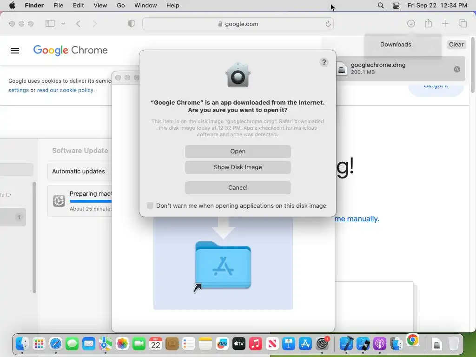Click the Google Chrome logo

coord(71,50)
